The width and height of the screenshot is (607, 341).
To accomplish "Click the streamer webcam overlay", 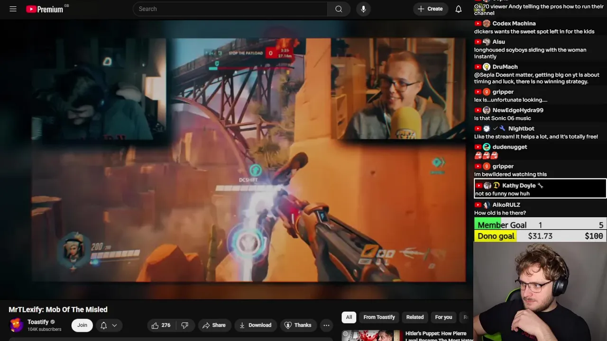I will (x=540, y=291).
